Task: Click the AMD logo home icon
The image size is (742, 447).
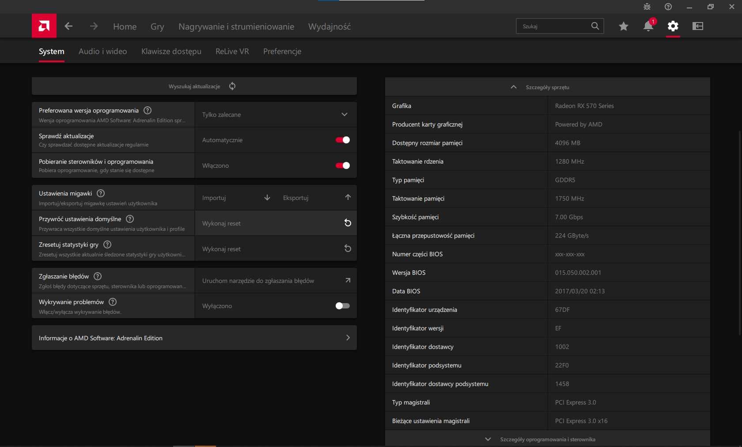Action: coord(44,26)
